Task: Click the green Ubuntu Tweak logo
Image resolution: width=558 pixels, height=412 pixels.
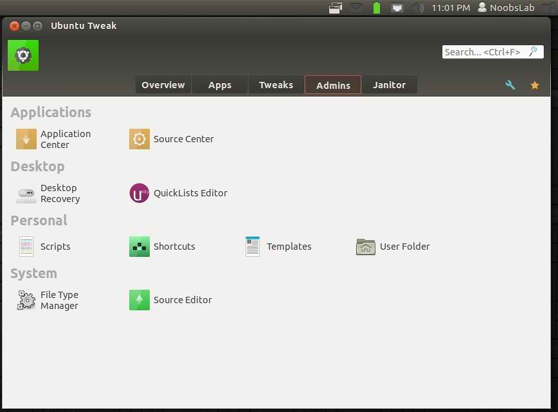Action: [23, 55]
